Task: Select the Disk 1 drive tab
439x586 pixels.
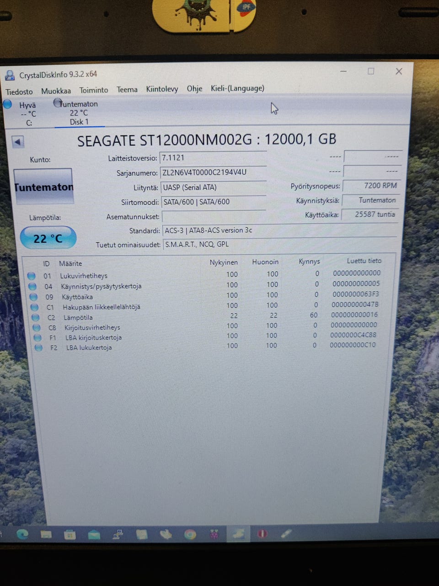Action: click(79, 113)
